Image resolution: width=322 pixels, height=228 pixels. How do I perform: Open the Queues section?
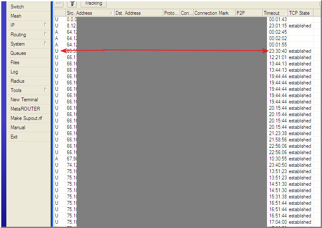28,53
